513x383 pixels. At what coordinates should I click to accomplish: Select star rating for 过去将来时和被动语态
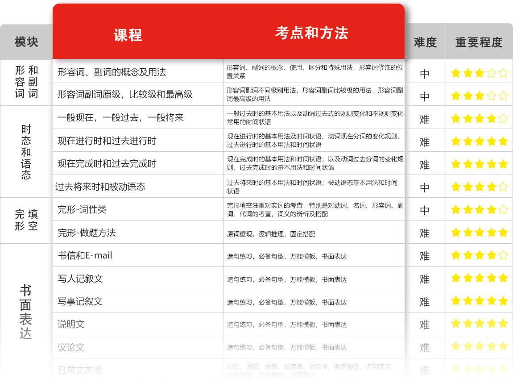click(x=479, y=187)
